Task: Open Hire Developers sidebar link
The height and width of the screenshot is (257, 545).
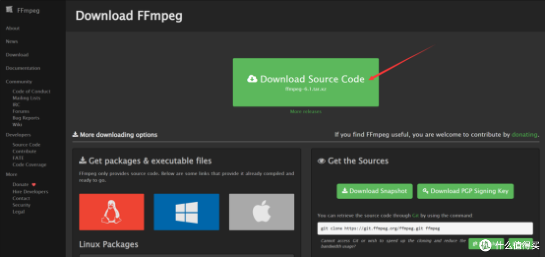Action: pos(30,192)
